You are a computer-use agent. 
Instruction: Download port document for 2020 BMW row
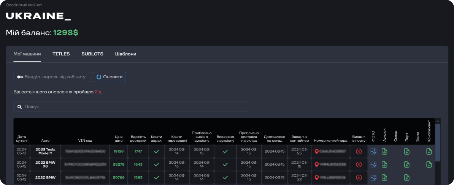[x=406, y=177]
